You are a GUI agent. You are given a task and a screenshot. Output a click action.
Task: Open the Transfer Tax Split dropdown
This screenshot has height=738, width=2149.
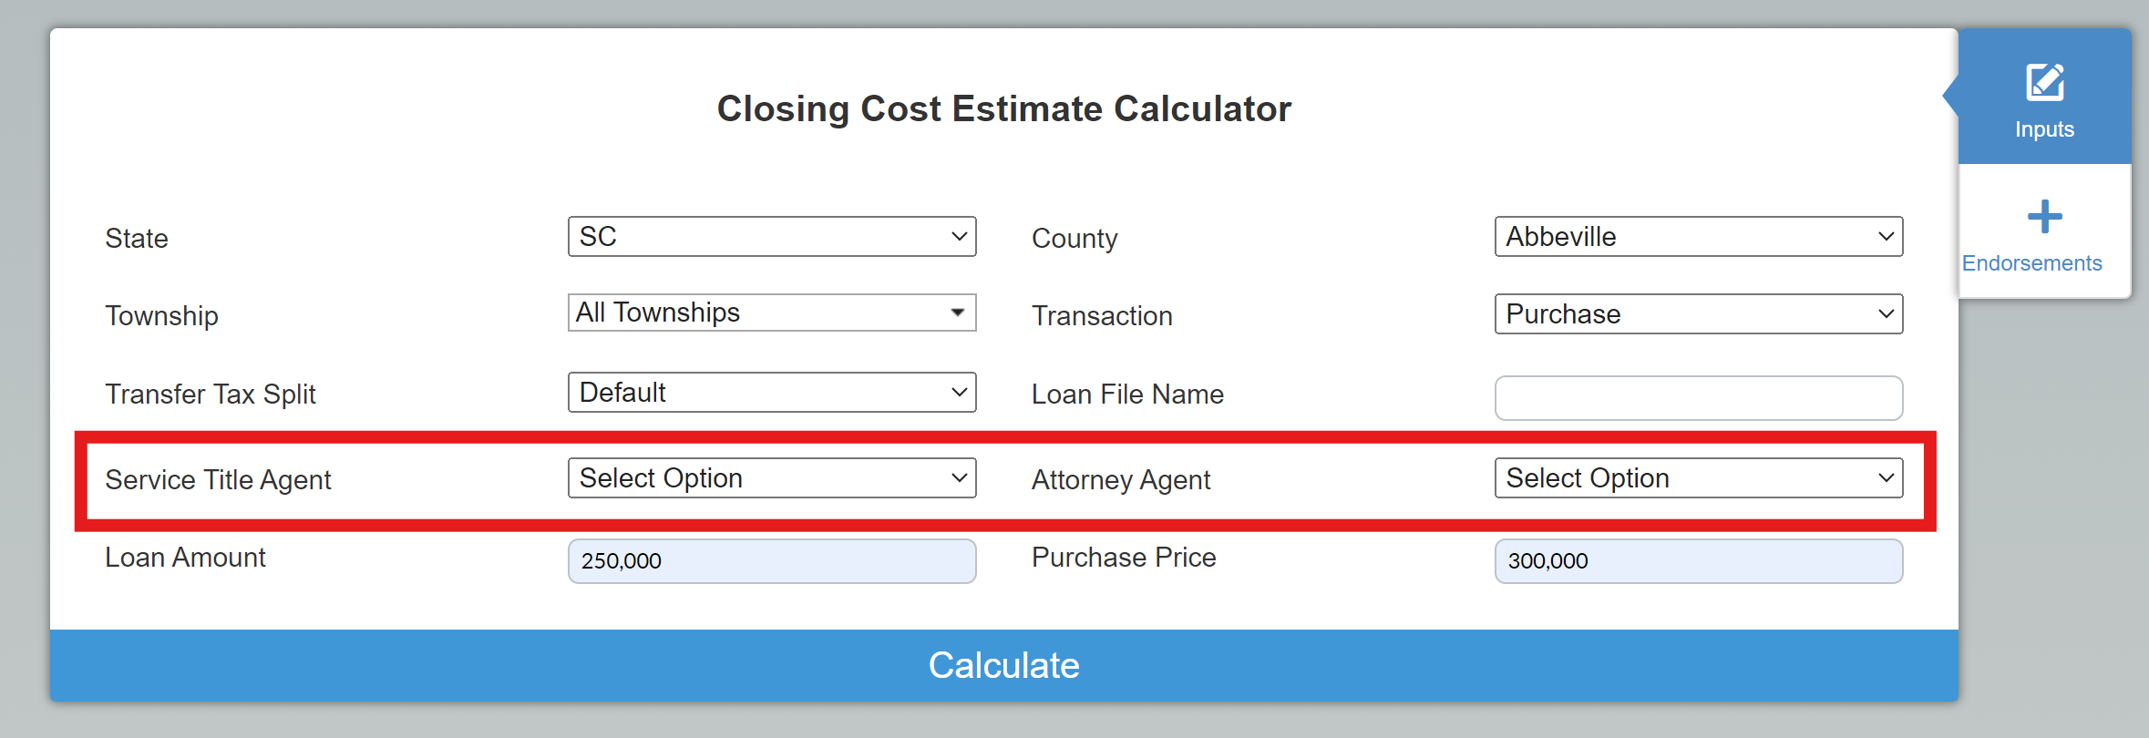(x=772, y=393)
